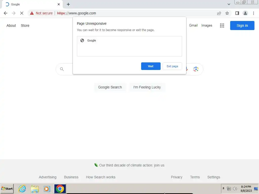
Task: Open a new tab with the plus button
Action: click(x=68, y=4)
